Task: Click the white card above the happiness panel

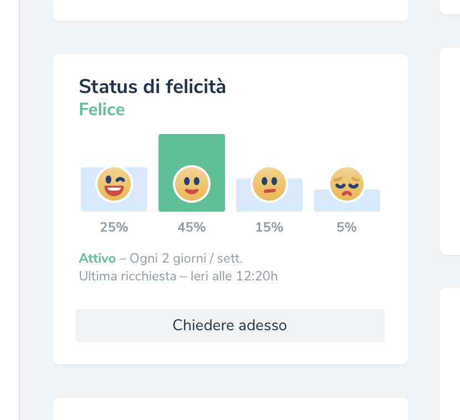Action: (231, 10)
